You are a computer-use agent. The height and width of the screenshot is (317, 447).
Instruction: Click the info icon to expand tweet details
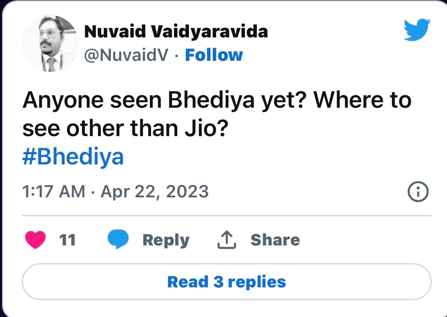click(418, 191)
